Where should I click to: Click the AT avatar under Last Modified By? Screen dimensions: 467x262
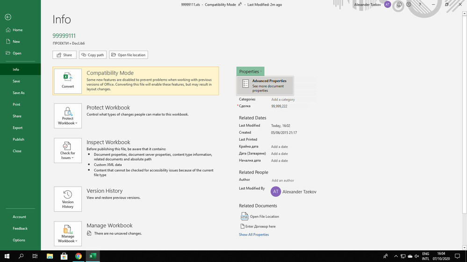pos(276,192)
